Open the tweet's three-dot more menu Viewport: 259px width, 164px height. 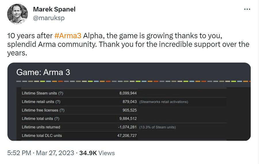point(247,9)
